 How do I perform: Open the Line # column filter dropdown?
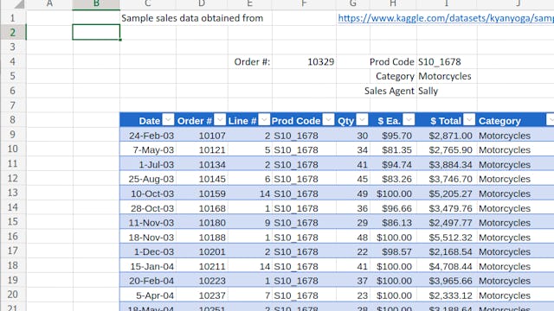[x=264, y=120]
